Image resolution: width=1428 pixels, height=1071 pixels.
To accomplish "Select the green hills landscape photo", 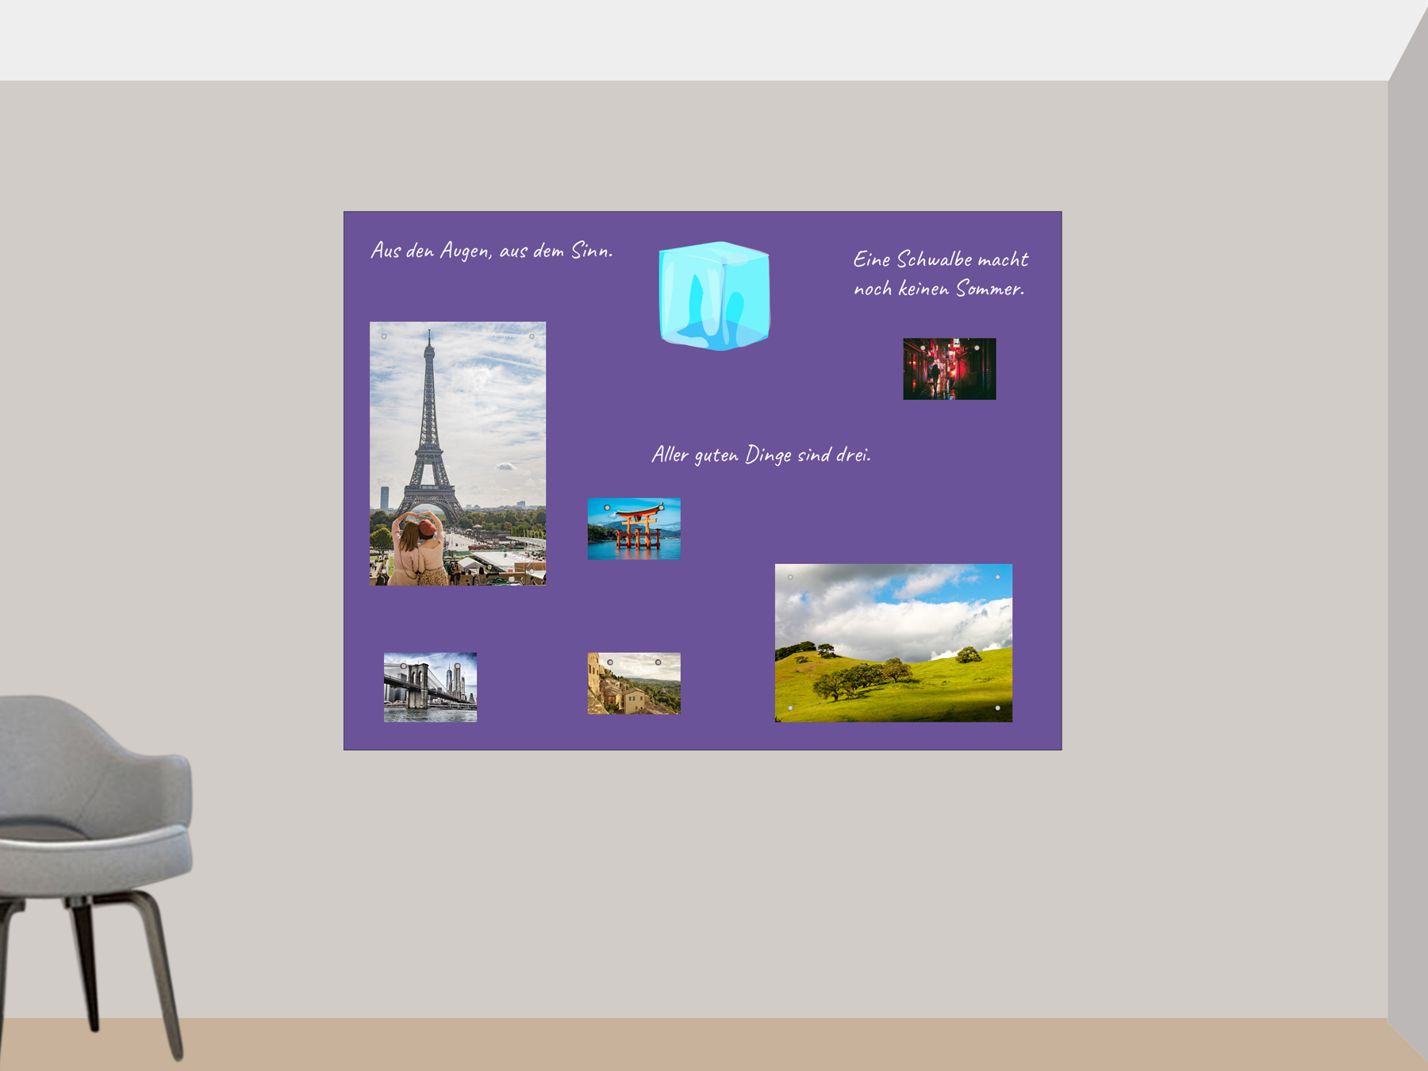I will (893, 643).
